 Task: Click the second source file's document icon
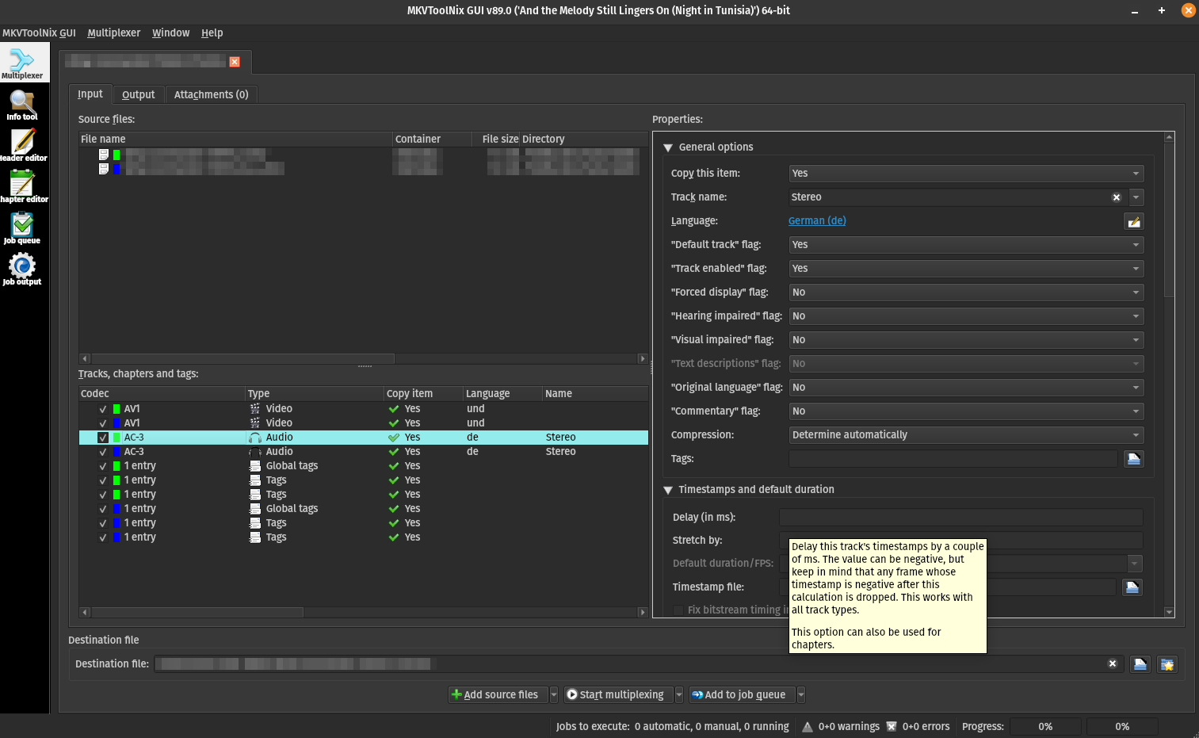[103, 169]
